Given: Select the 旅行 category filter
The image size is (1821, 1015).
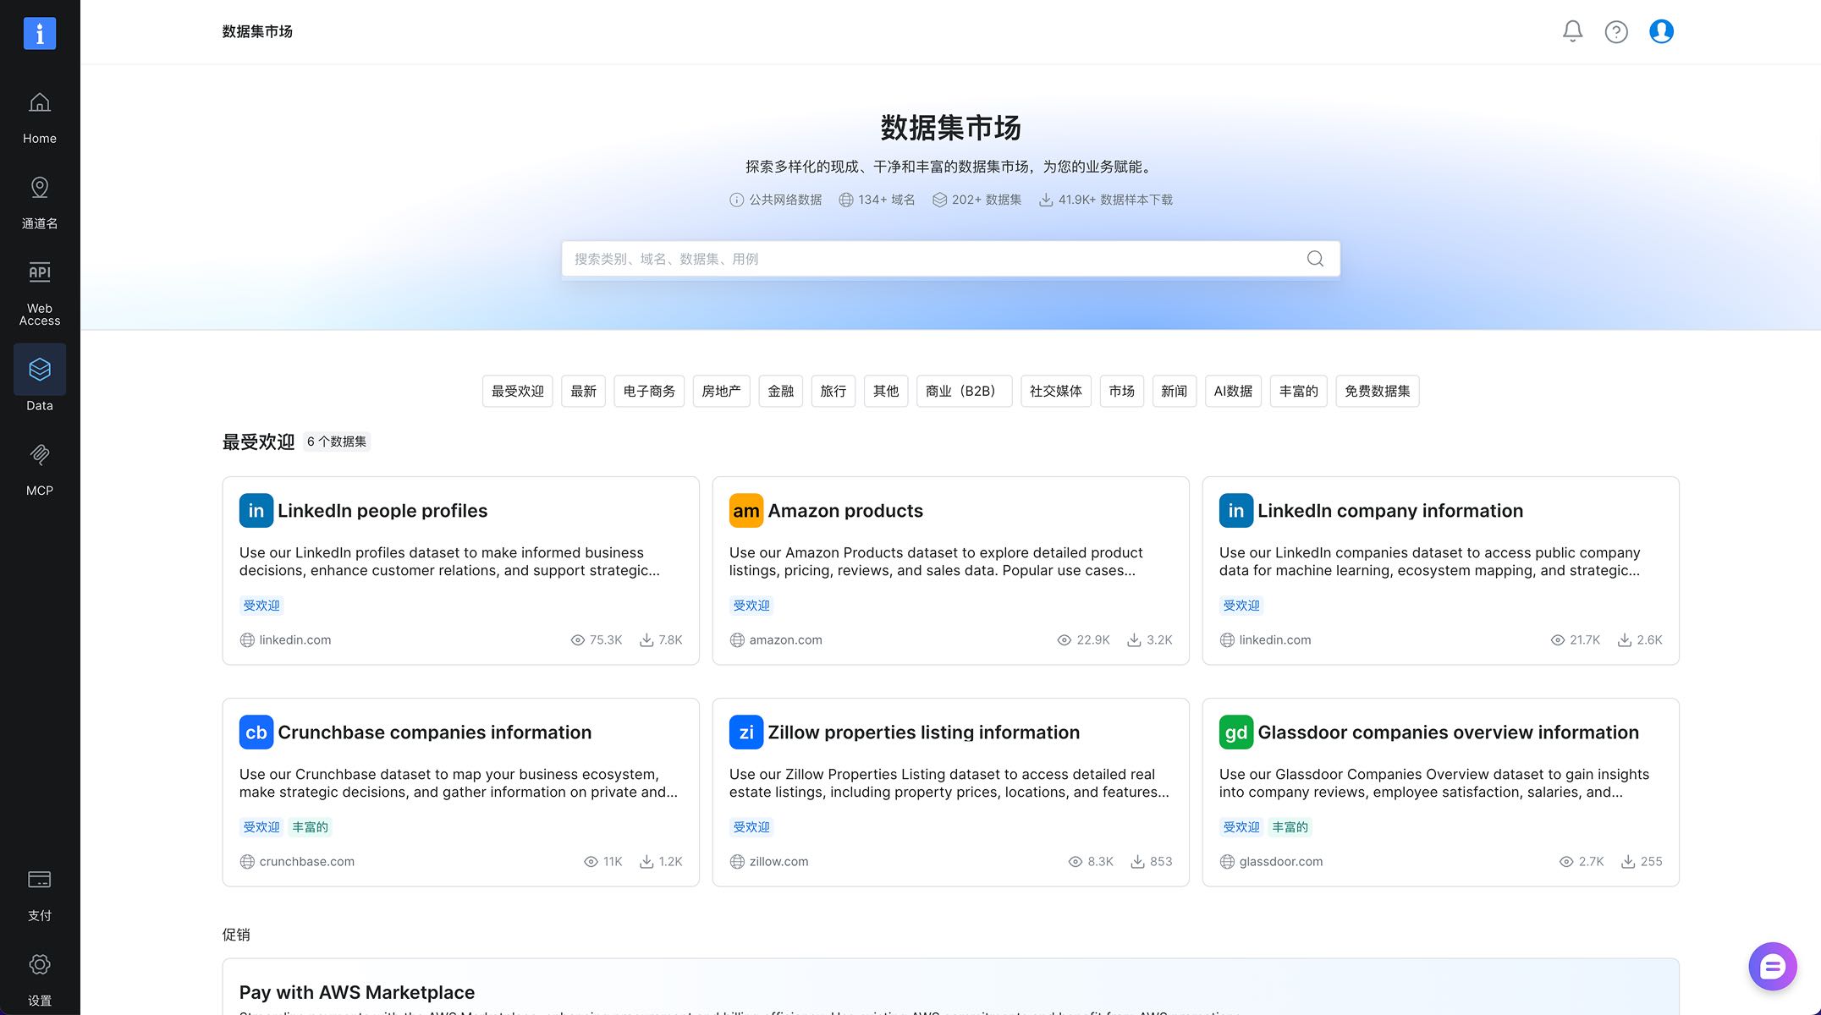Looking at the screenshot, I should click(833, 391).
